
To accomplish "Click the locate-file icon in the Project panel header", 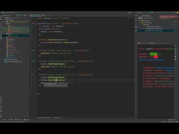I will pos(17,15).
